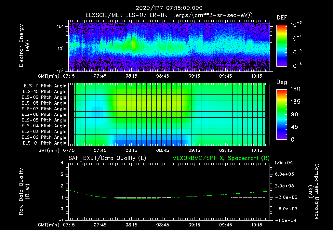Click the "ELS-03 Pitch Angle" row label
Image resolution: width=333 pixels, height=230 pixels.
(44, 132)
